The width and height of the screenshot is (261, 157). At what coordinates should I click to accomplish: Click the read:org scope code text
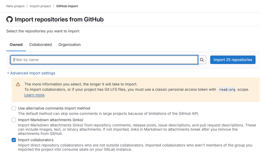tap(227, 90)
